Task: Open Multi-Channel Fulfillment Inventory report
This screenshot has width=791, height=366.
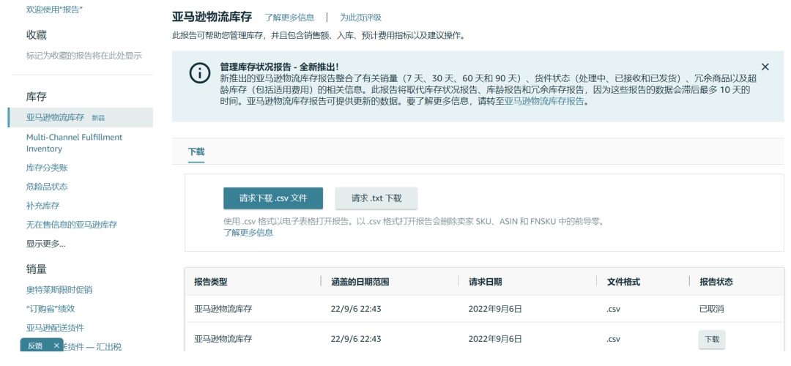Action: point(74,143)
